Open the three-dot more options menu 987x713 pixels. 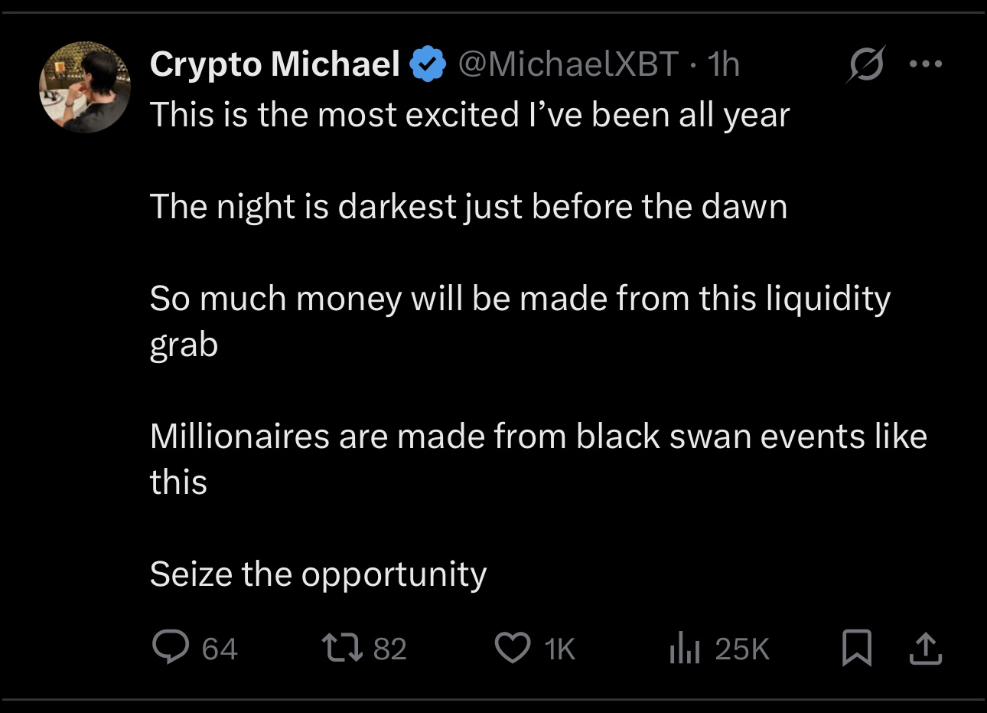[926, 64]
